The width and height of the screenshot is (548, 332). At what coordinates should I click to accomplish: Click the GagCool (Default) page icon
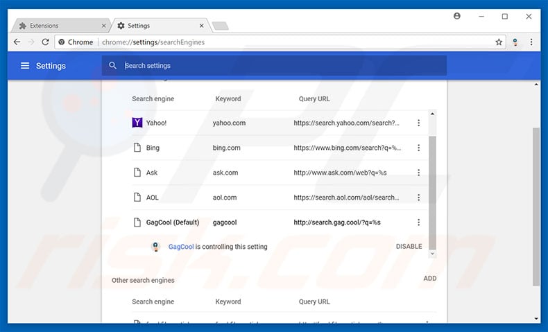pos(137,222)
